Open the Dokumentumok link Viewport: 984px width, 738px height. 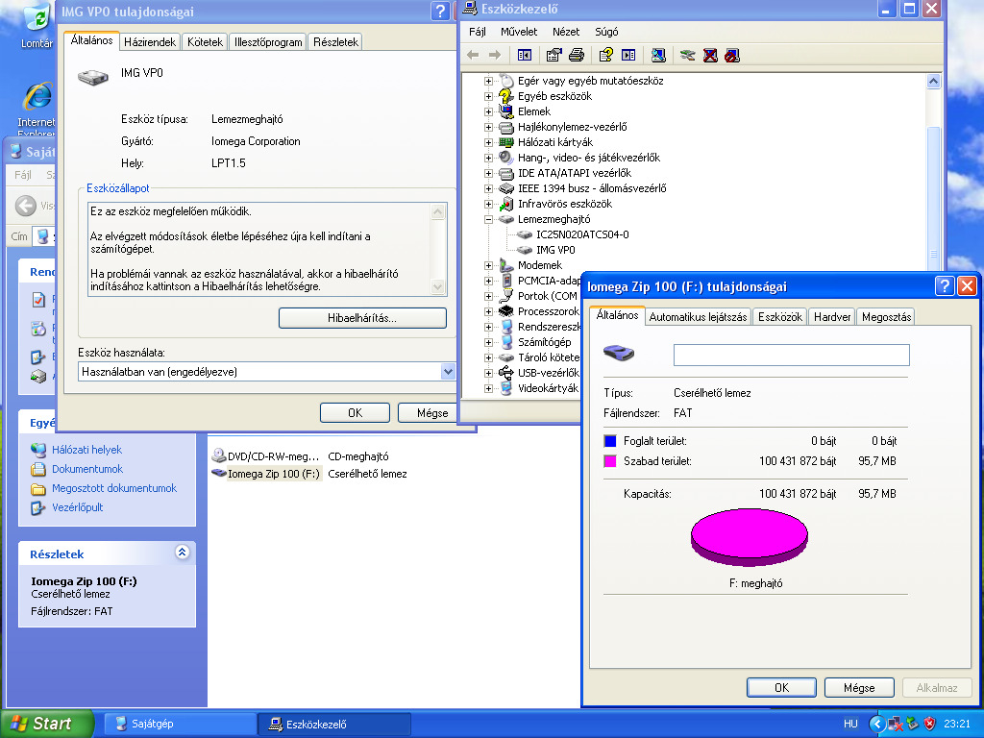pyautogui.click(x=87, y=469)
